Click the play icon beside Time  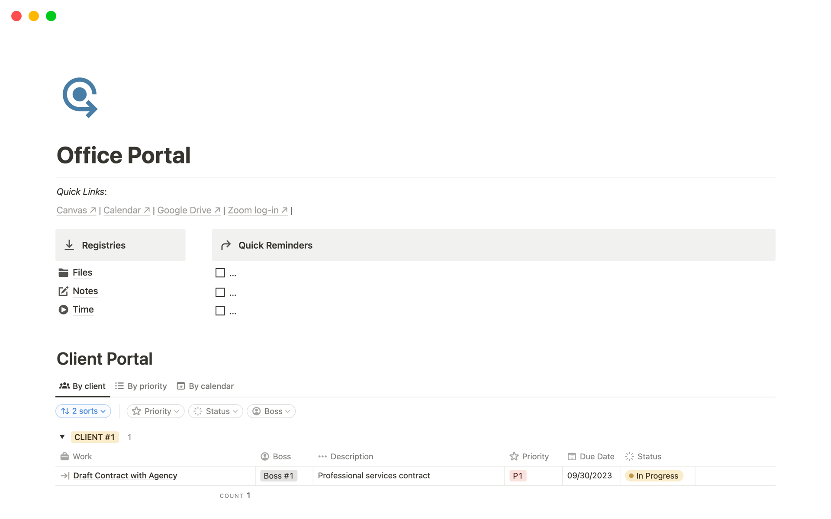pyautogui.click(x=63, y=310)
